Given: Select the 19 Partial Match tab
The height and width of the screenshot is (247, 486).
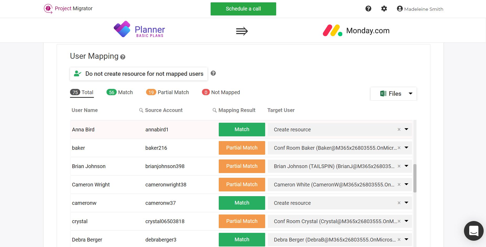Looking at the screenshot, I should 167,93.
